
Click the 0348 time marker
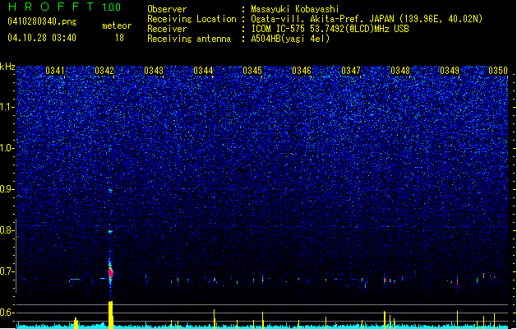pyautogui.click(x=400, y=71)
